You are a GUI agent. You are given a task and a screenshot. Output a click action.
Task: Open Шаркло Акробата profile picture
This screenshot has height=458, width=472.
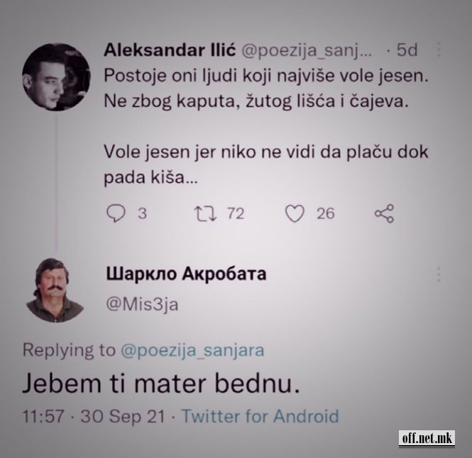pos(55,290)
